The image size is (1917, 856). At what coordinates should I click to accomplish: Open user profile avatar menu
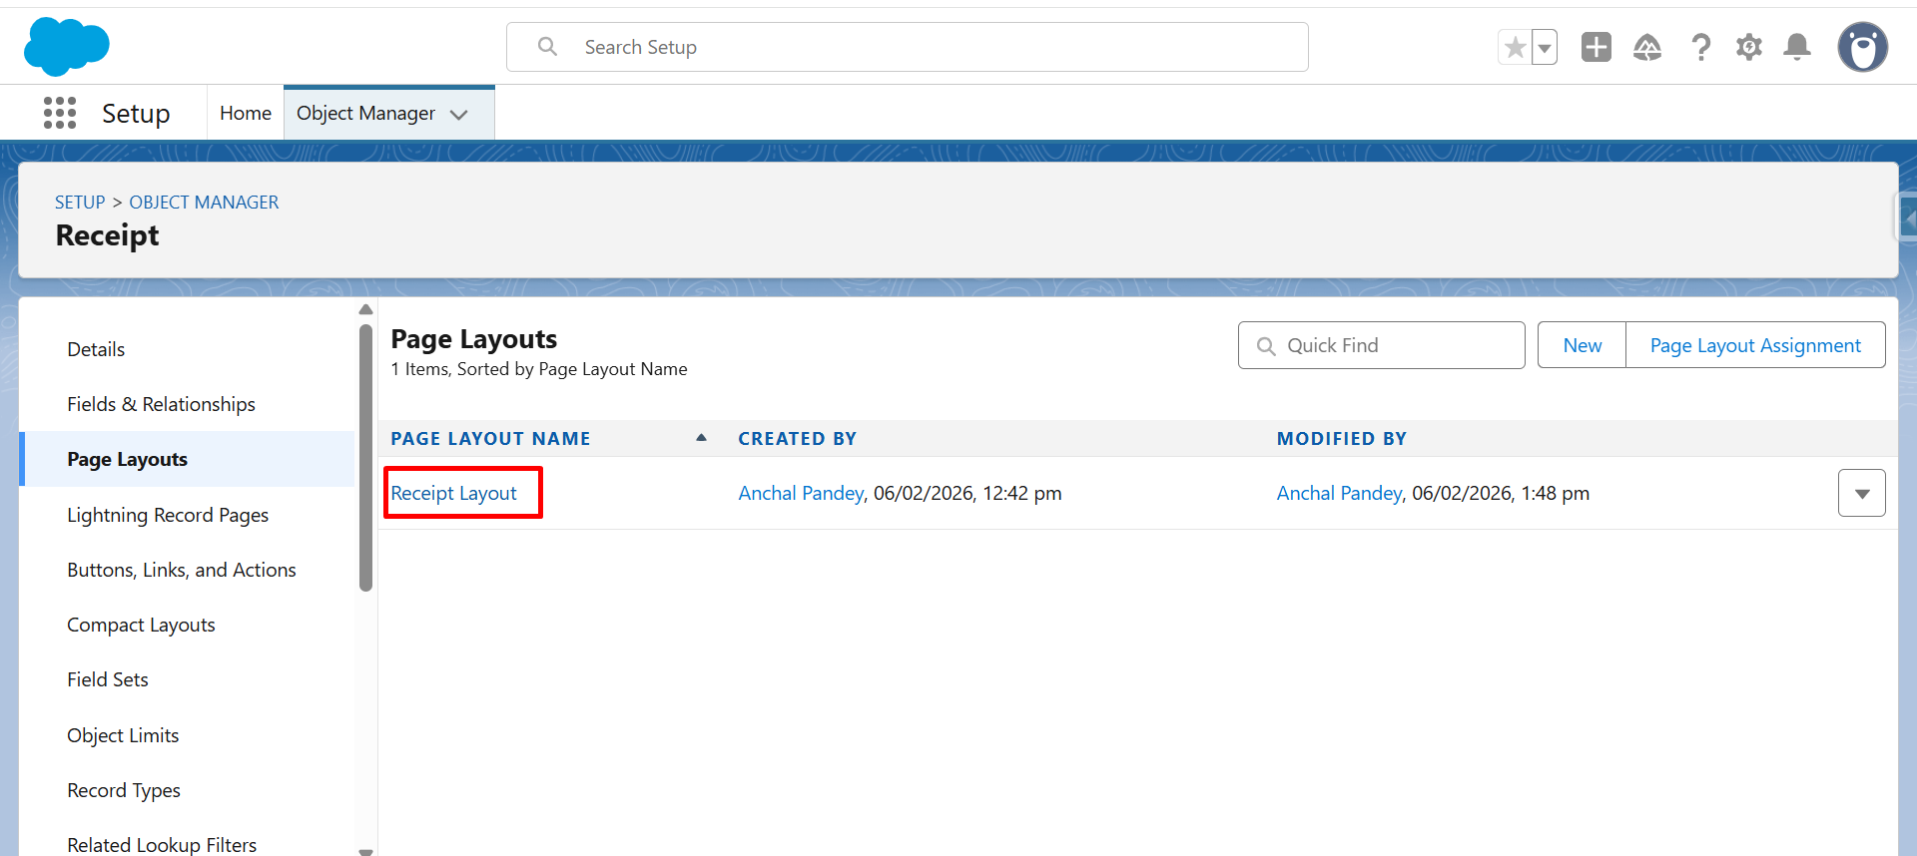tap(1862, 47)
